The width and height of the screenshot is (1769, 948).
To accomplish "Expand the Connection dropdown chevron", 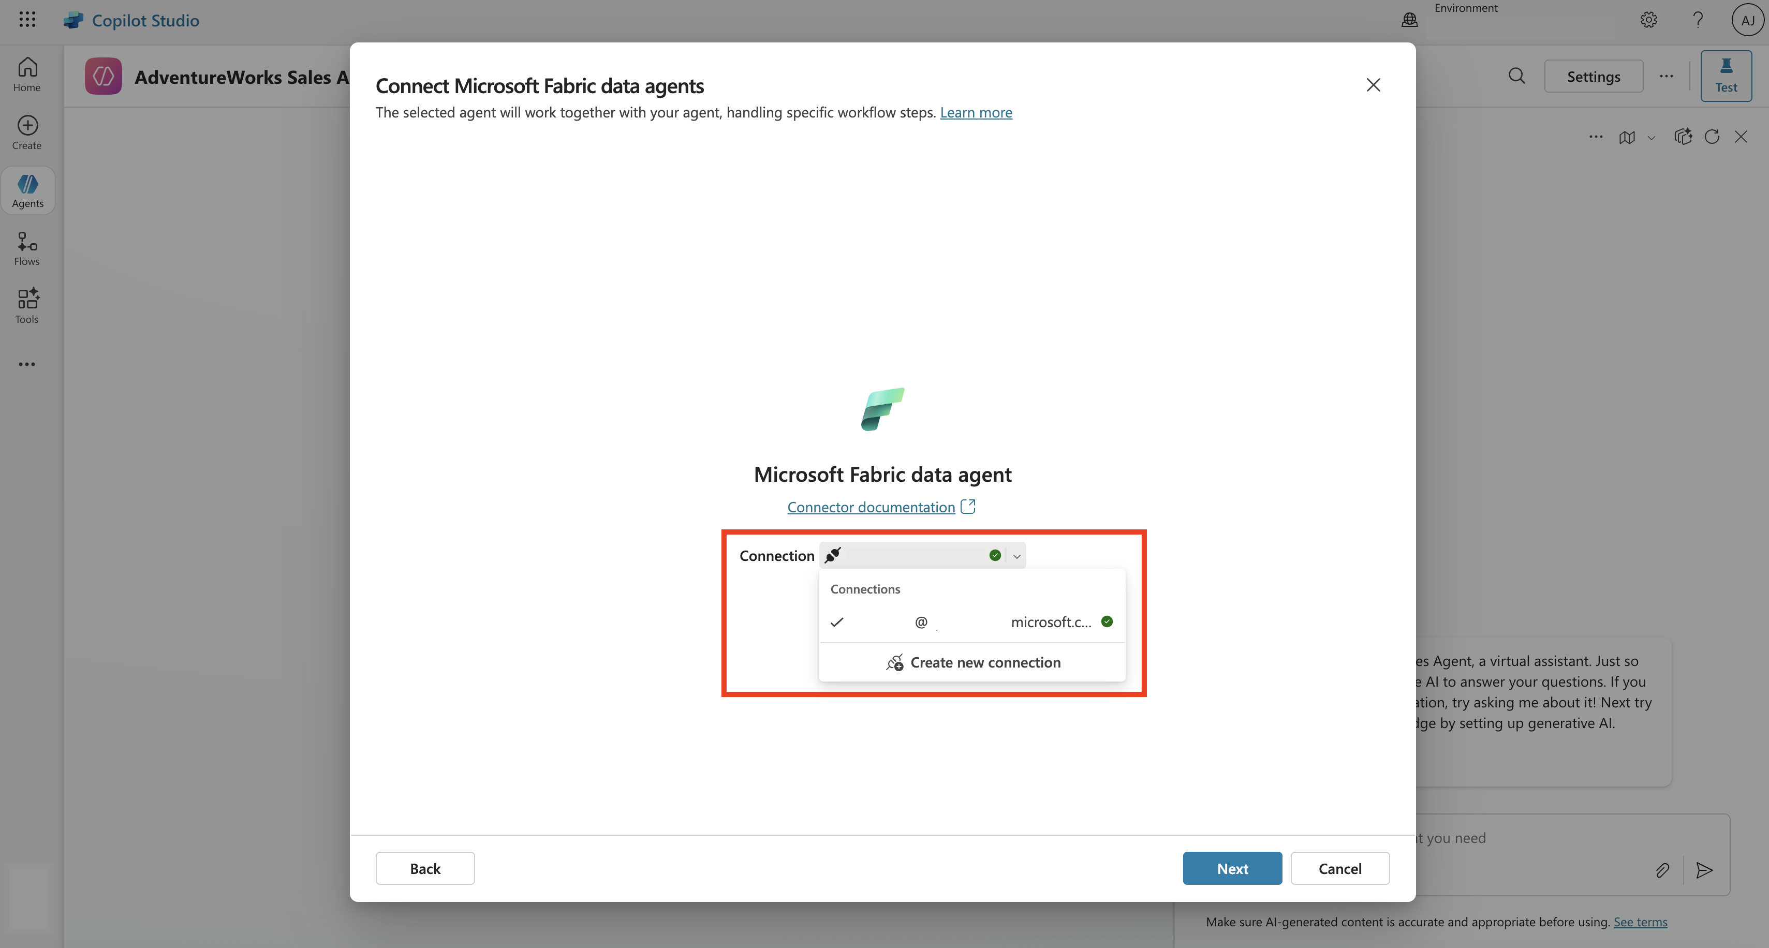I will tap(1016, 556).
